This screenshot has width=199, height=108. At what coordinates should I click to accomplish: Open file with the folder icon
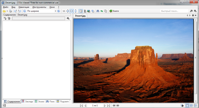4,11
